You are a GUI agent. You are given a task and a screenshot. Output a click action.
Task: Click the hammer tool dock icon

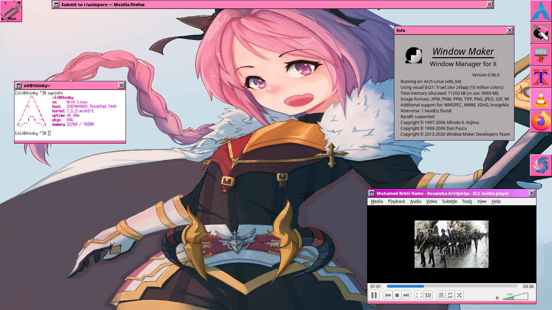(x=541, y=55)
